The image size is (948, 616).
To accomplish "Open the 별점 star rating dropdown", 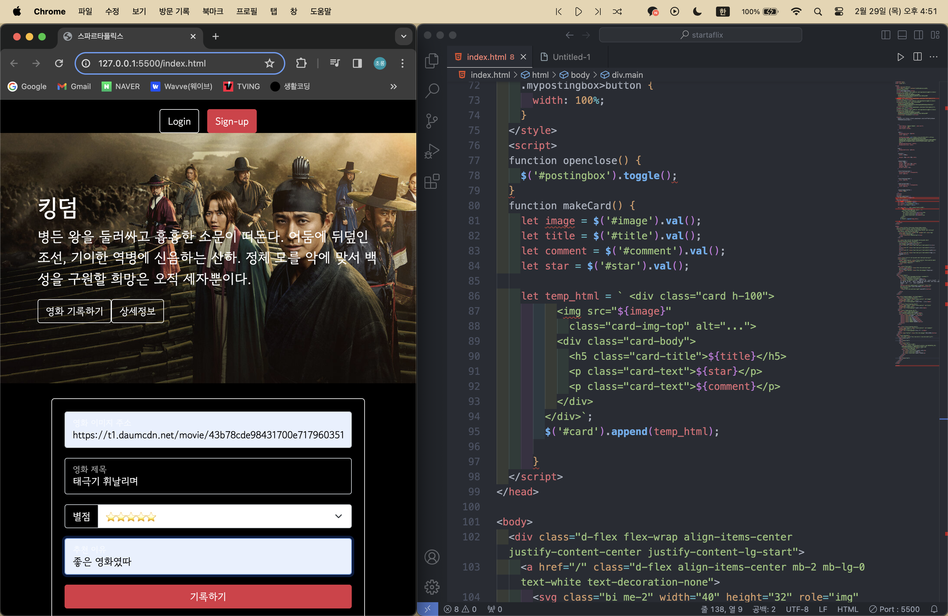I will pos(225,516).
